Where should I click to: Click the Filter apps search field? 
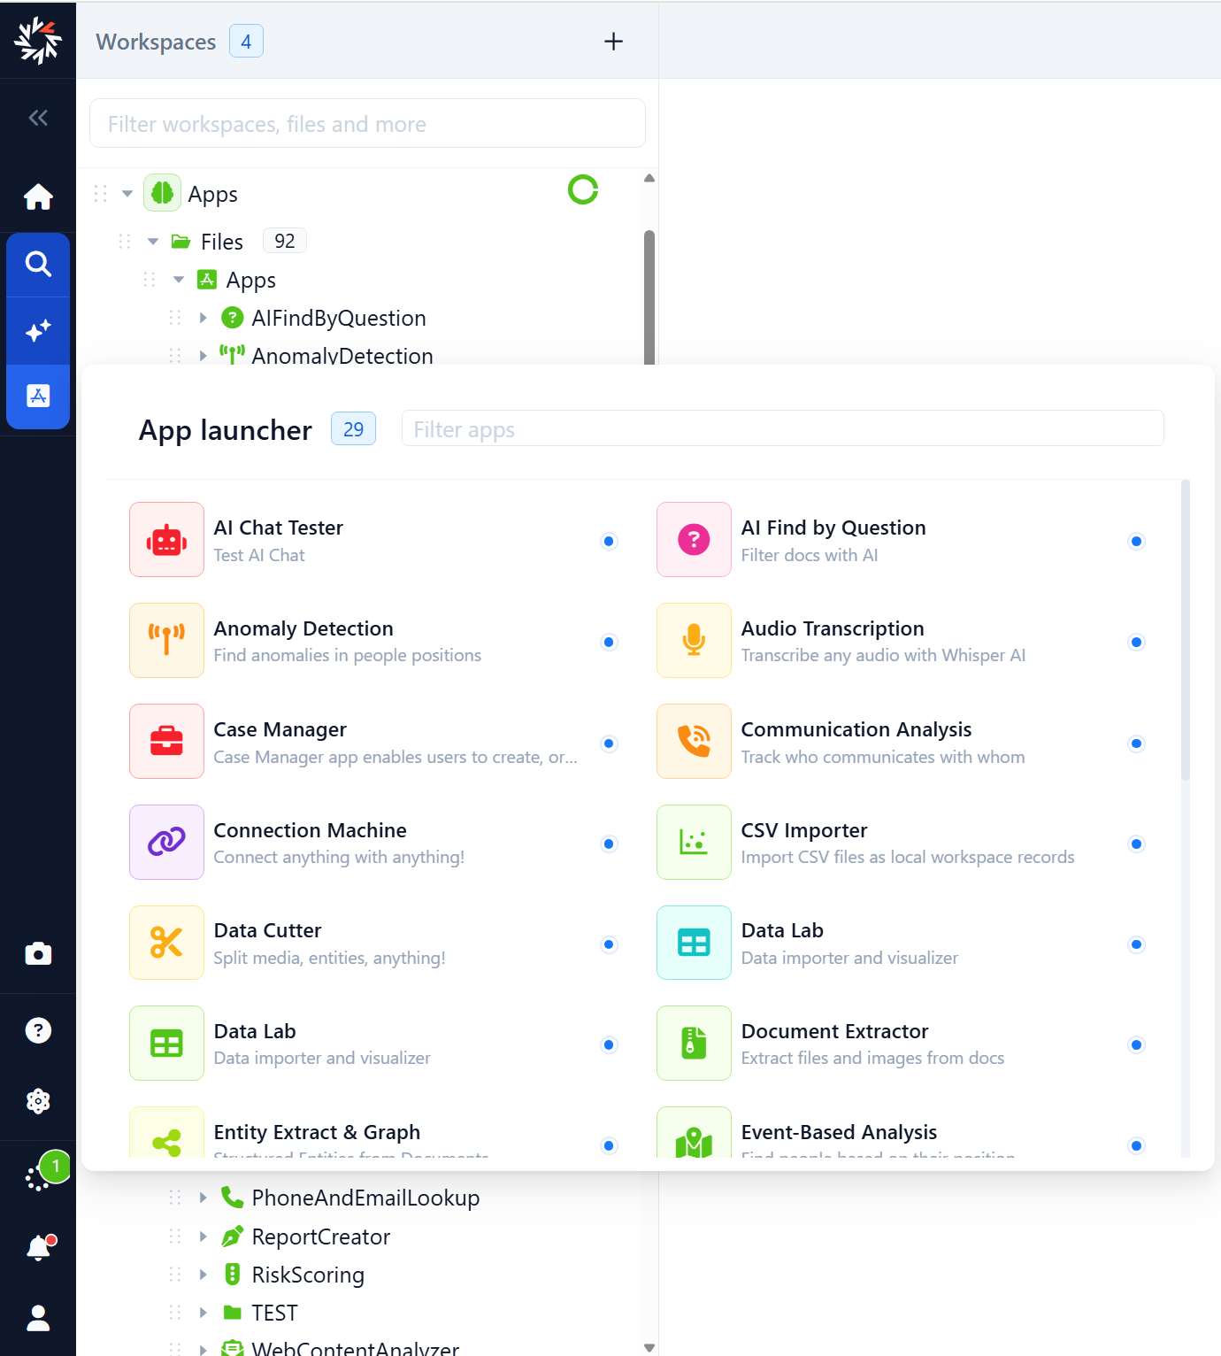[782, 429]
